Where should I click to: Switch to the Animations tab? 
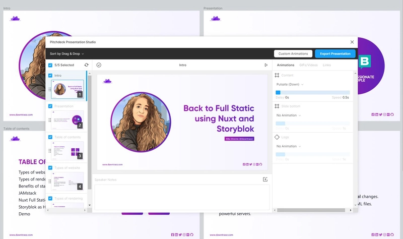click(x=286, y=65)
